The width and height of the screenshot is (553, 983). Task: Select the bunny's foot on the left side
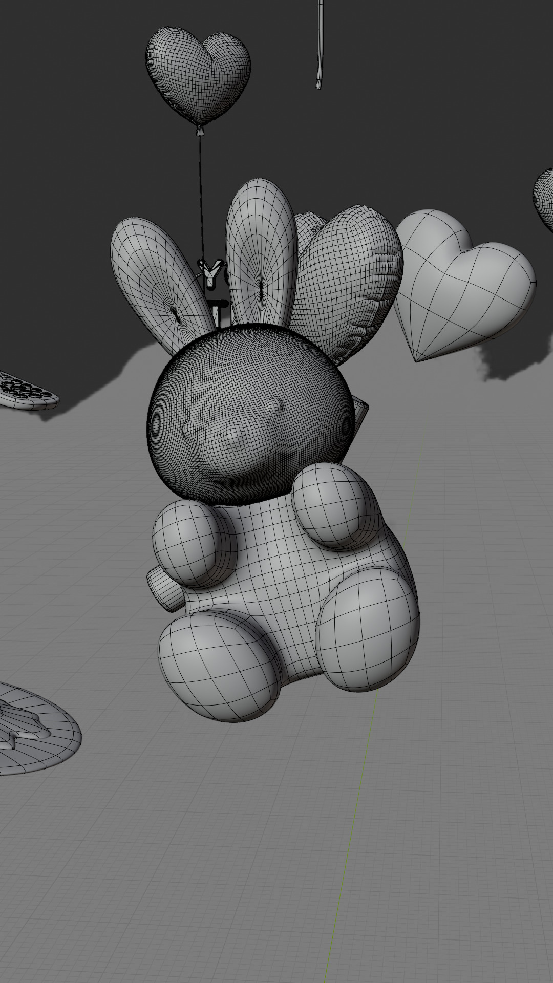220,667
